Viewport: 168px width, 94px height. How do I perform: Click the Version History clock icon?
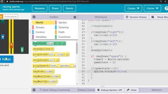127,17
